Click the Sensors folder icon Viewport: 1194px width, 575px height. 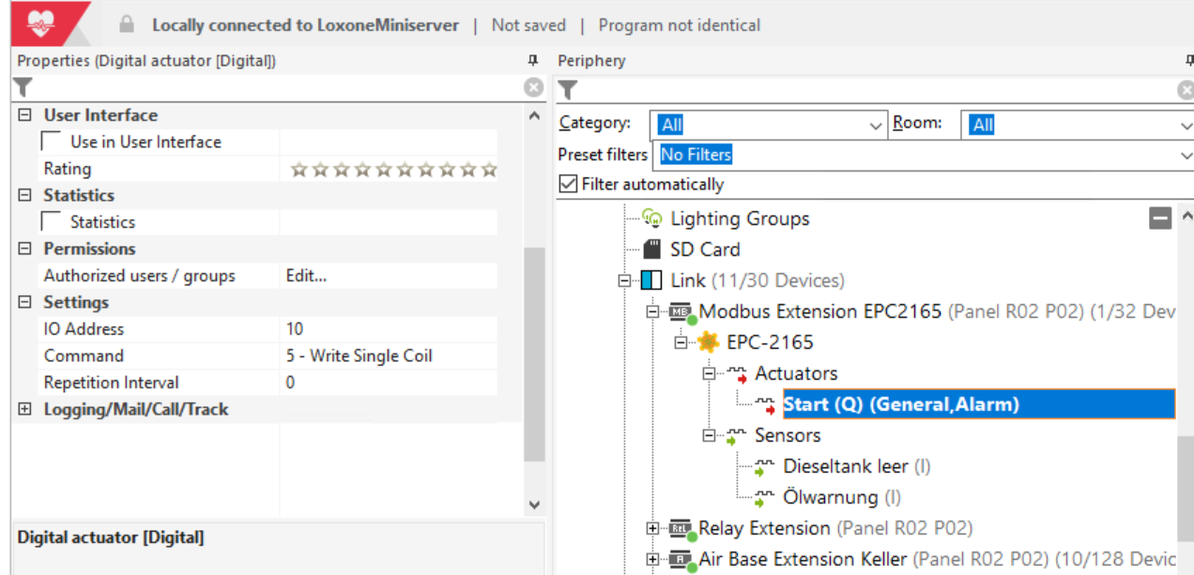coord(737,436)
